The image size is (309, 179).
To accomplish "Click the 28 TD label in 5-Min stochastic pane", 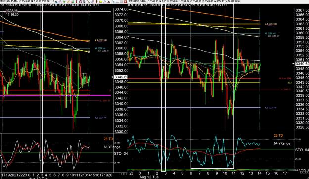I will tap(278, 136).
